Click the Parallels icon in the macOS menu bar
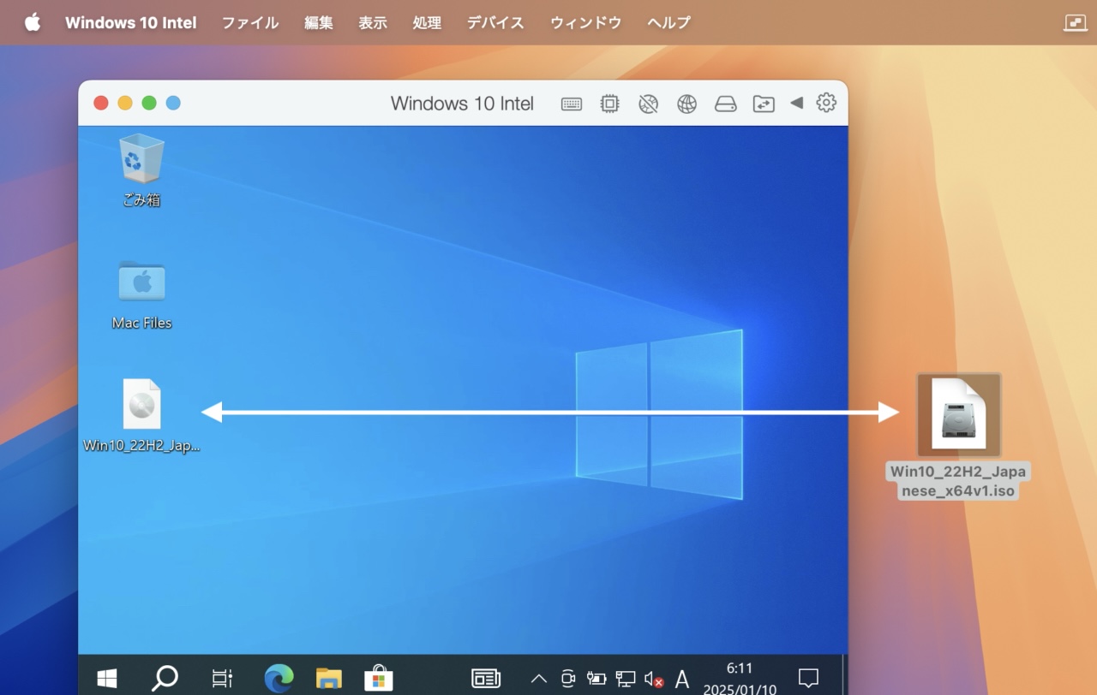Screen dimensions: 1097x695 (1075, 23)
